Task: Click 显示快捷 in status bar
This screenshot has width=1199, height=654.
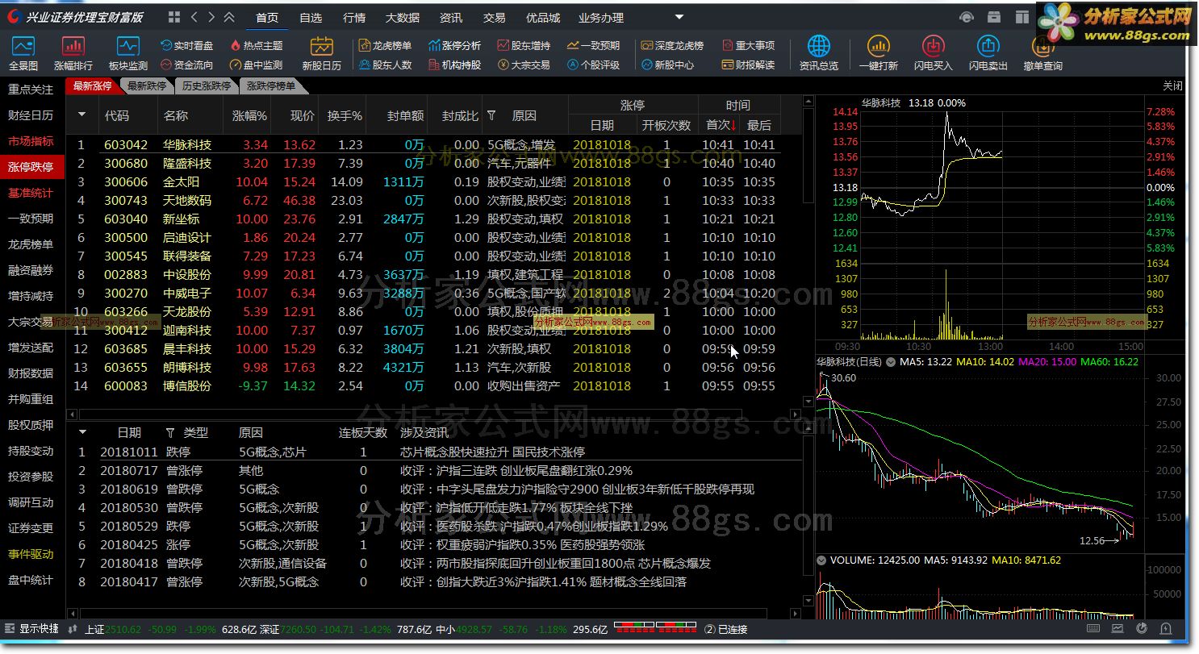Action: 31,629
